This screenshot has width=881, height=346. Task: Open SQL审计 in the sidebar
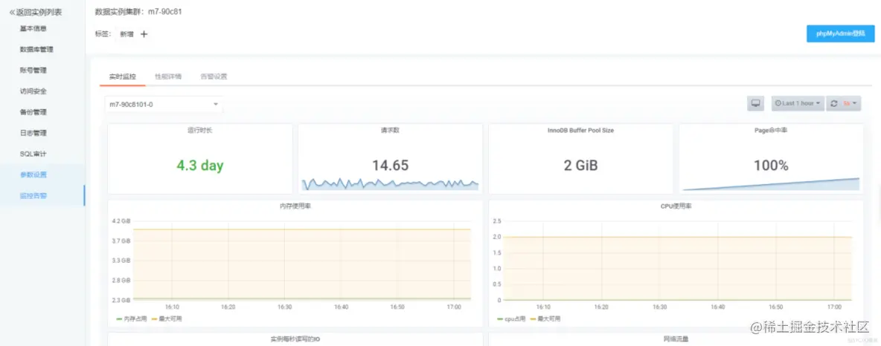pos(33,154)
